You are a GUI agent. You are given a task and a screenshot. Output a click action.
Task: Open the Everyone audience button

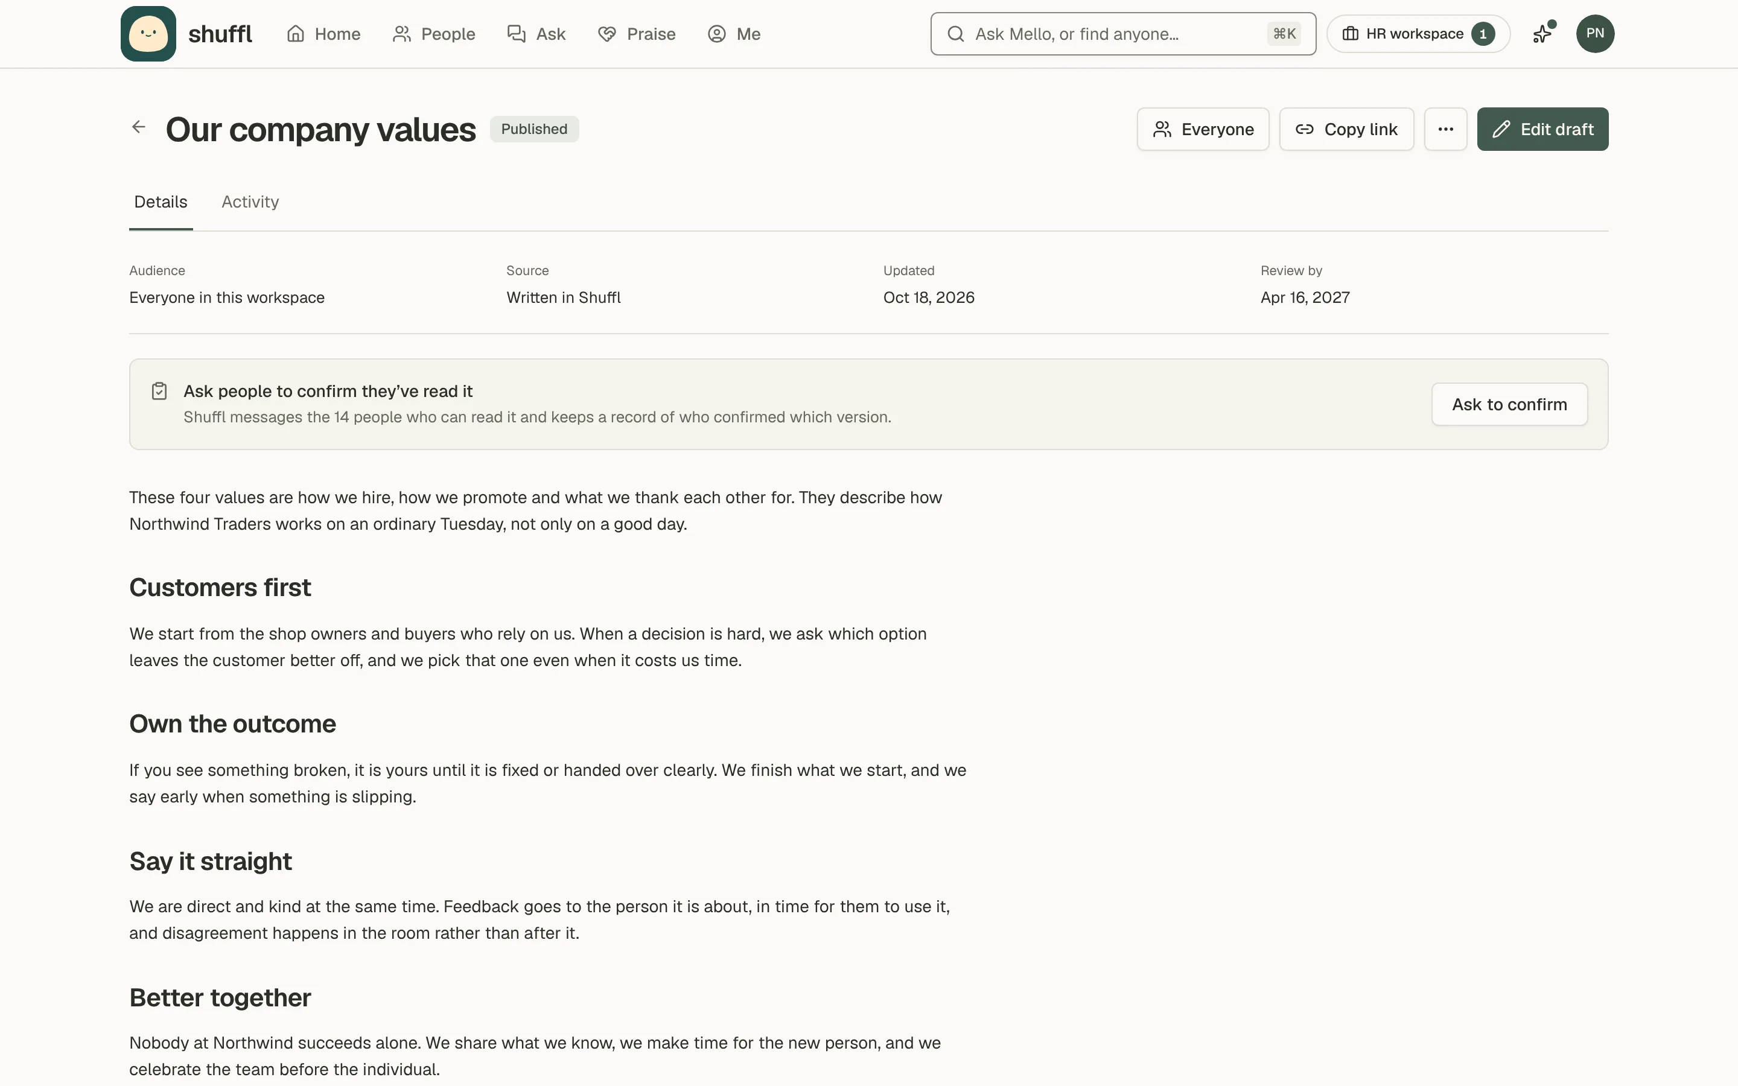click(x=1203, y=129)
